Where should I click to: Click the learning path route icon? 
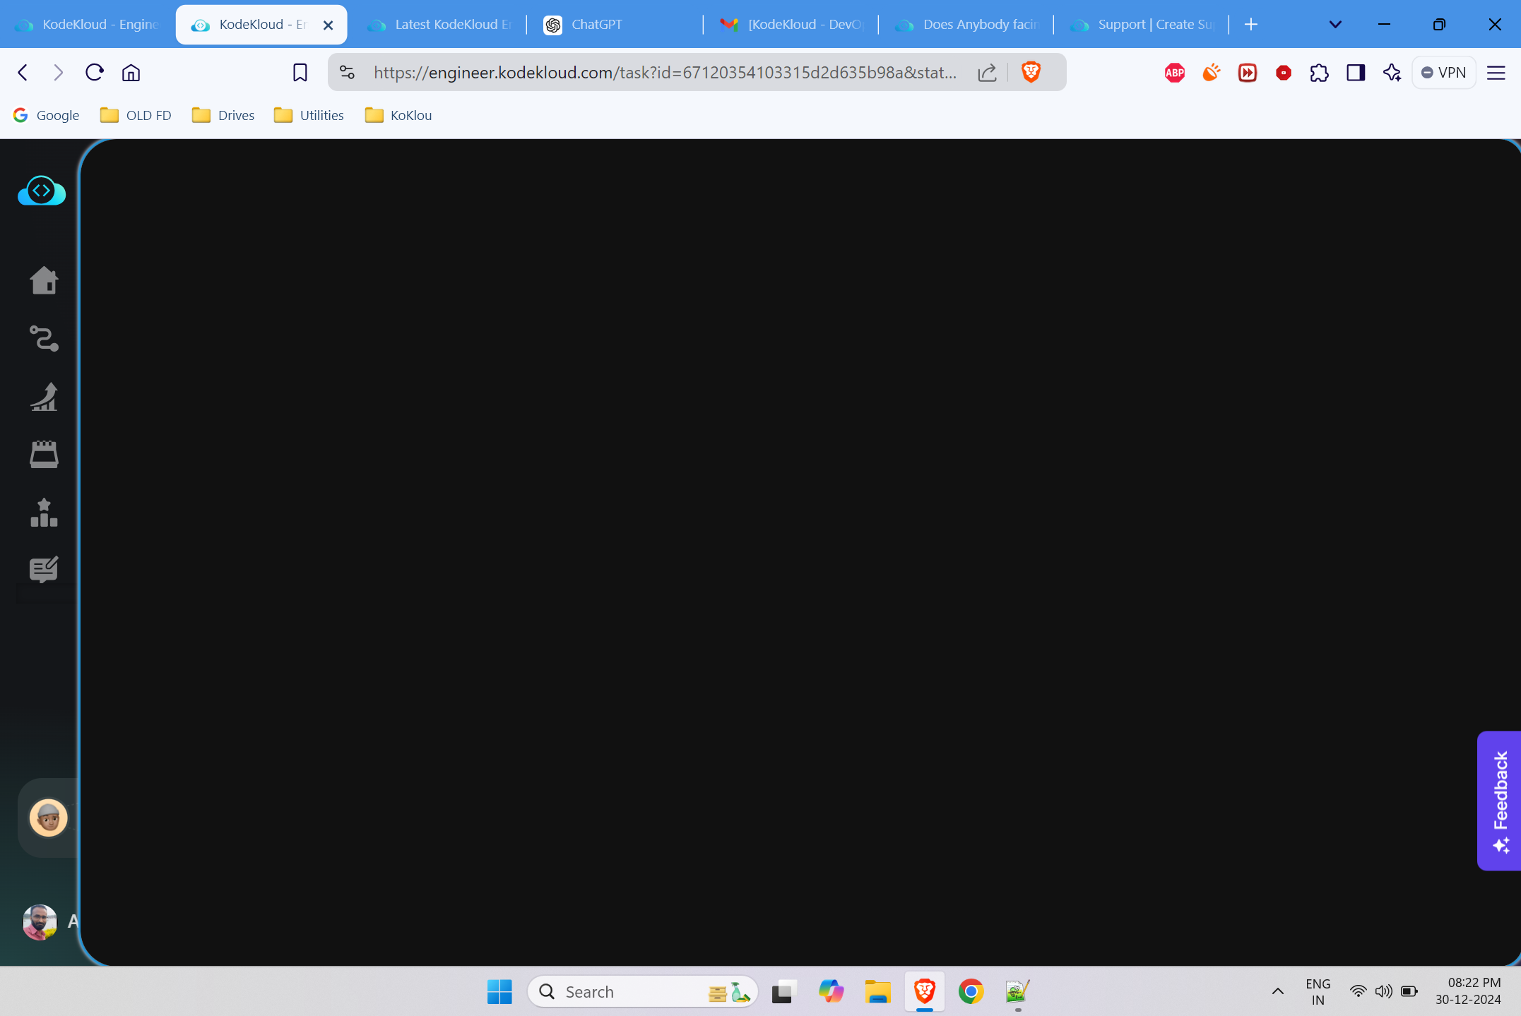[x=44, y=338]
